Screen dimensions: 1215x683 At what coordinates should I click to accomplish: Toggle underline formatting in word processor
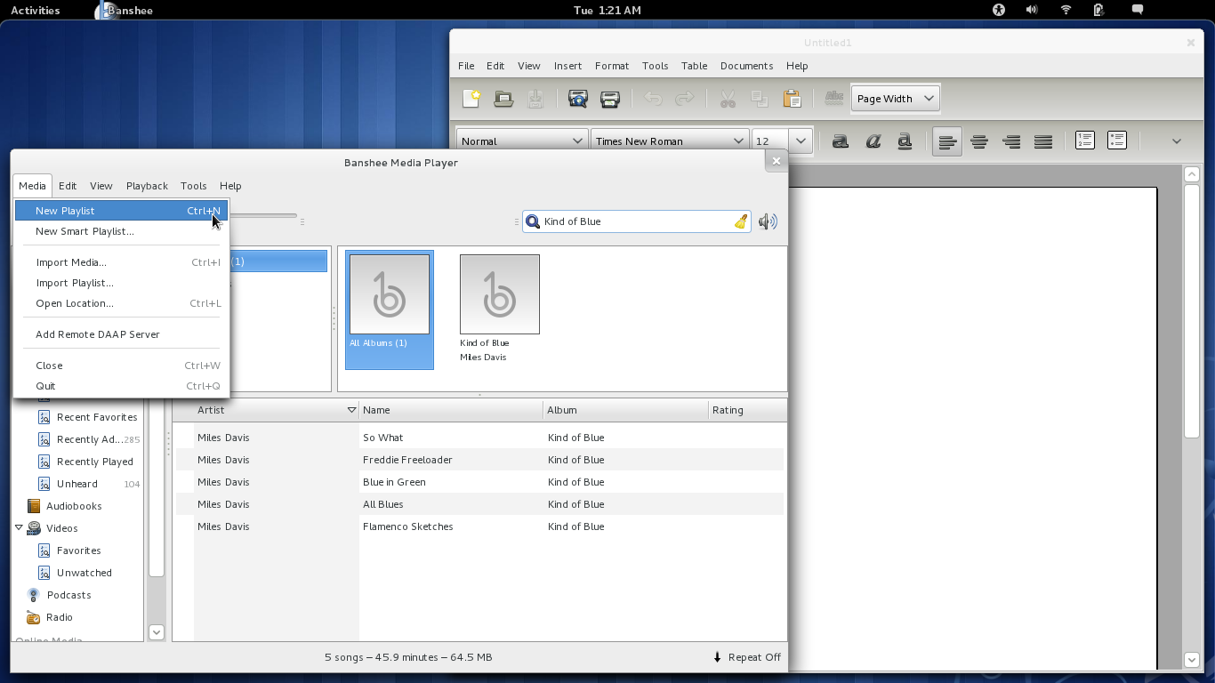(905, 141)
